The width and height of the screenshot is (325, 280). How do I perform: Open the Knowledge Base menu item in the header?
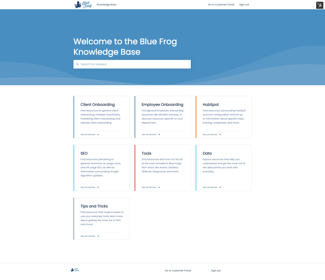[x=106, y=5]
